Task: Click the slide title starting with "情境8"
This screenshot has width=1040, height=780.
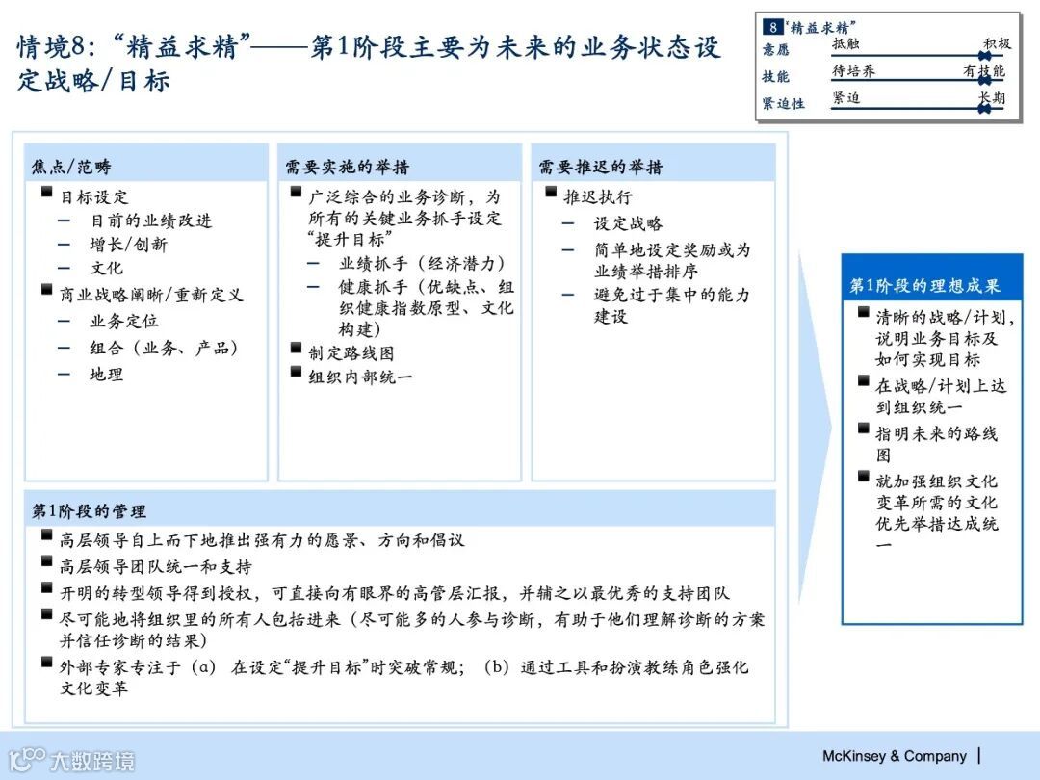Action: (369, 64)
